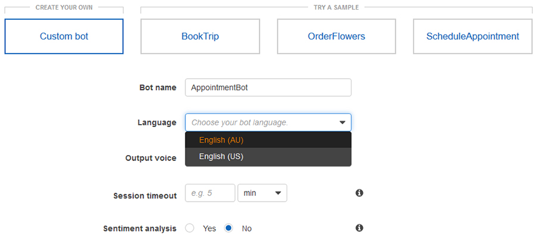The height and width of the screenshot is (241, 537).
Task: Focus the Session timeout number field
Action: pyautogui.click(x=210, y=193)
